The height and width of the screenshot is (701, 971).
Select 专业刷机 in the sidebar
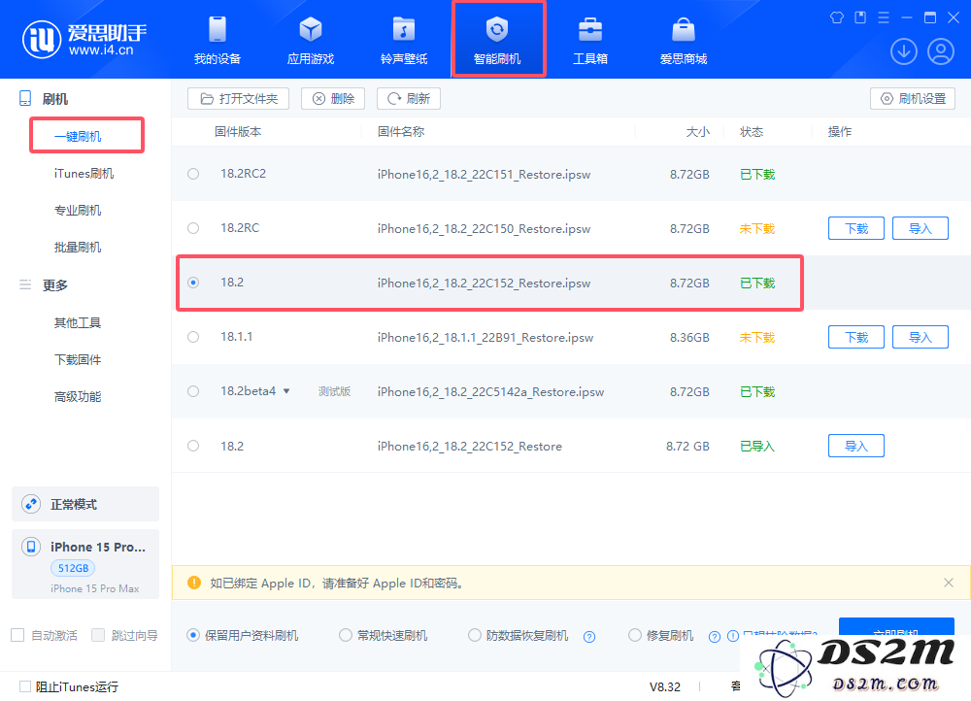[x=78, y=211]
